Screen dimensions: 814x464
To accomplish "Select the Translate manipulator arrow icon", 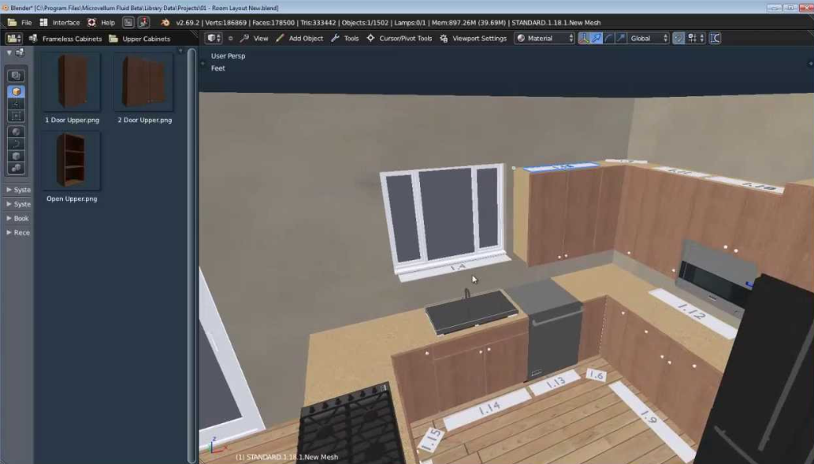I will coord(597,38).
